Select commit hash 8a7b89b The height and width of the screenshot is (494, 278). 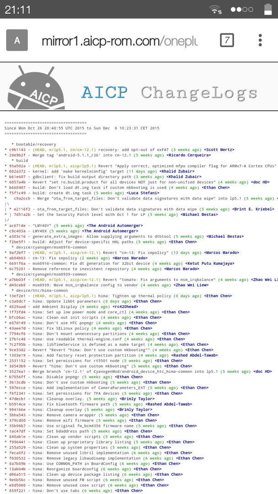[x=17, y=463]
